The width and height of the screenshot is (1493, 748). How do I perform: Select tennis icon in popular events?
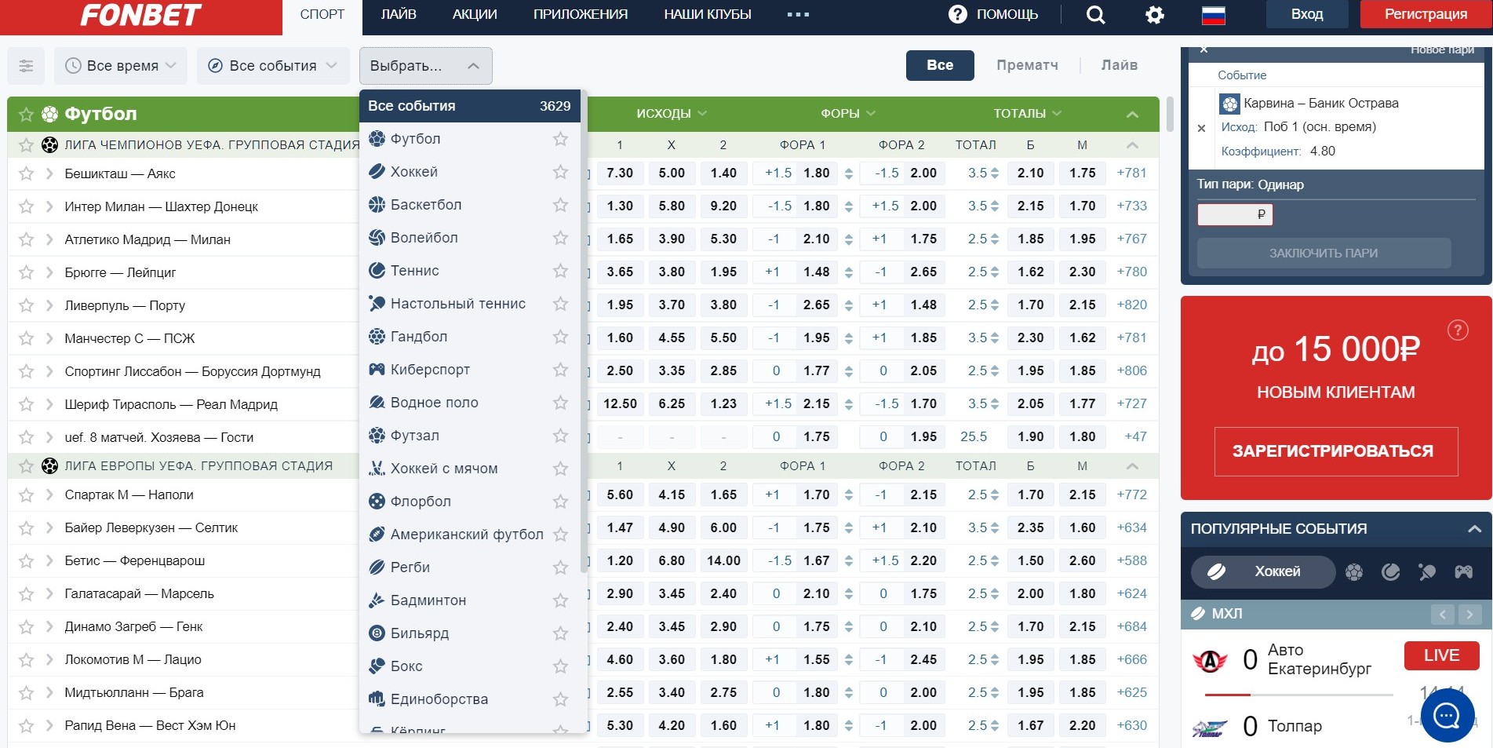[1390, 572]
